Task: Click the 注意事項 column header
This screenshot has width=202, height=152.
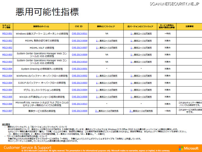Action: tap(189, 26)
